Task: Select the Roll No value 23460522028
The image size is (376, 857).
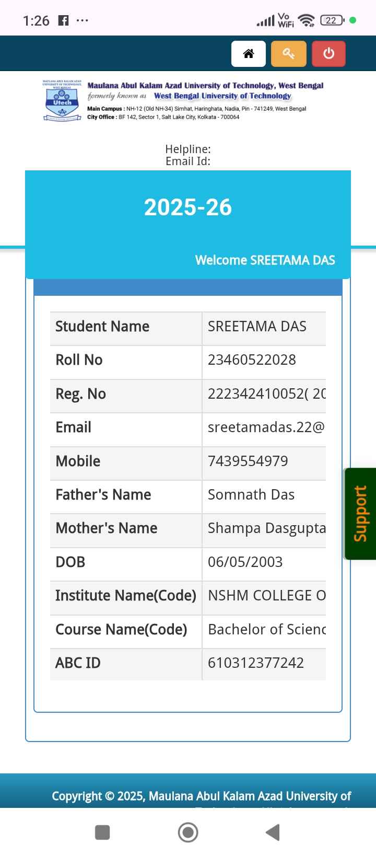Action: coord(252,360)
